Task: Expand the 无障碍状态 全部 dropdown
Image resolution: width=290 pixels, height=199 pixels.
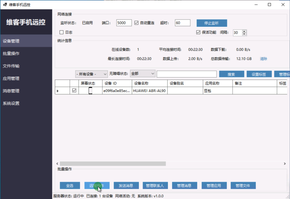Action: pyautogui.click(x=142, y=74)
